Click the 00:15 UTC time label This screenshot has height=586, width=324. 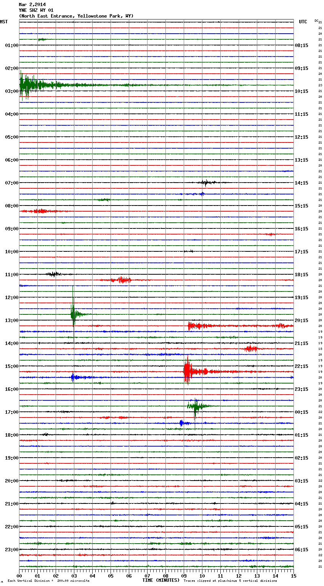(302, 412)
